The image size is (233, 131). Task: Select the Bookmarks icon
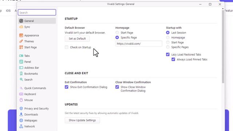pos(21,74)
